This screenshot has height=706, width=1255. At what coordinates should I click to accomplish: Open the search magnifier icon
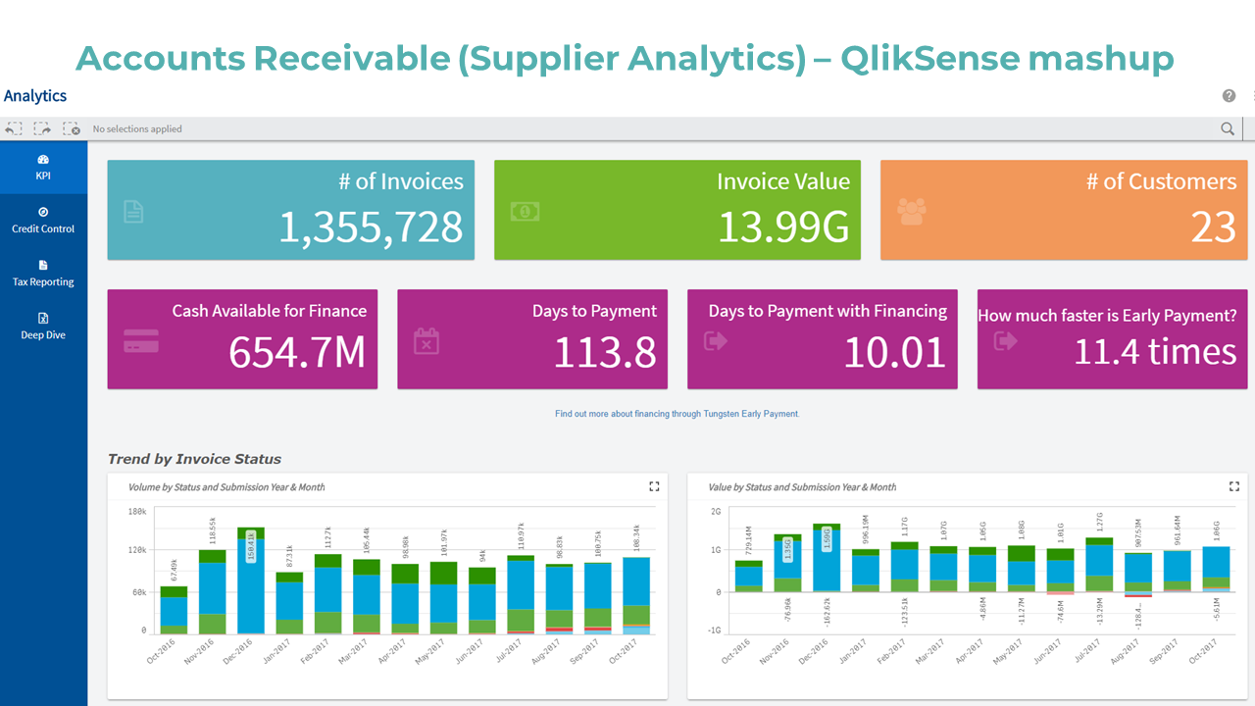click(1228, 128)
